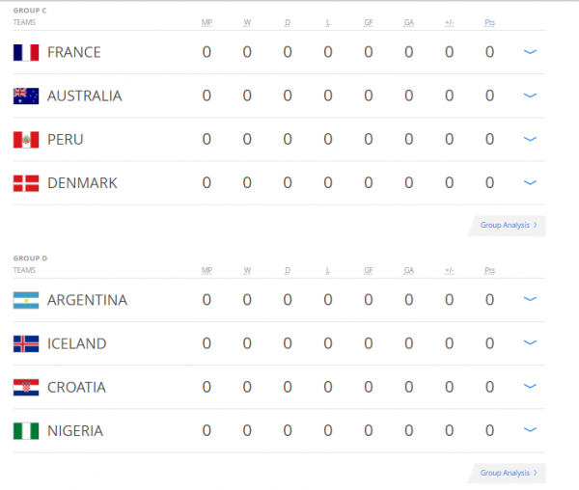Open Group C's Group Analysis link
Viewport: 579px width, 490px height.
pyautogui.click(x=509, y=226)
